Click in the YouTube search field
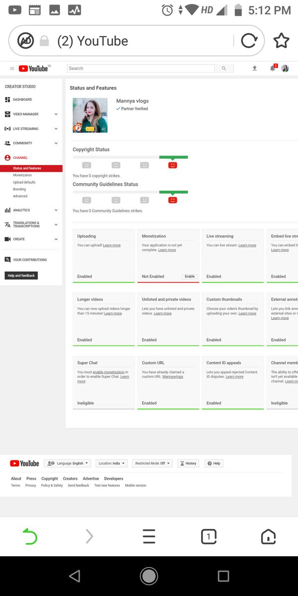This screenshot has width=298, height=596. pyautogui.click(x=141, y=69)
